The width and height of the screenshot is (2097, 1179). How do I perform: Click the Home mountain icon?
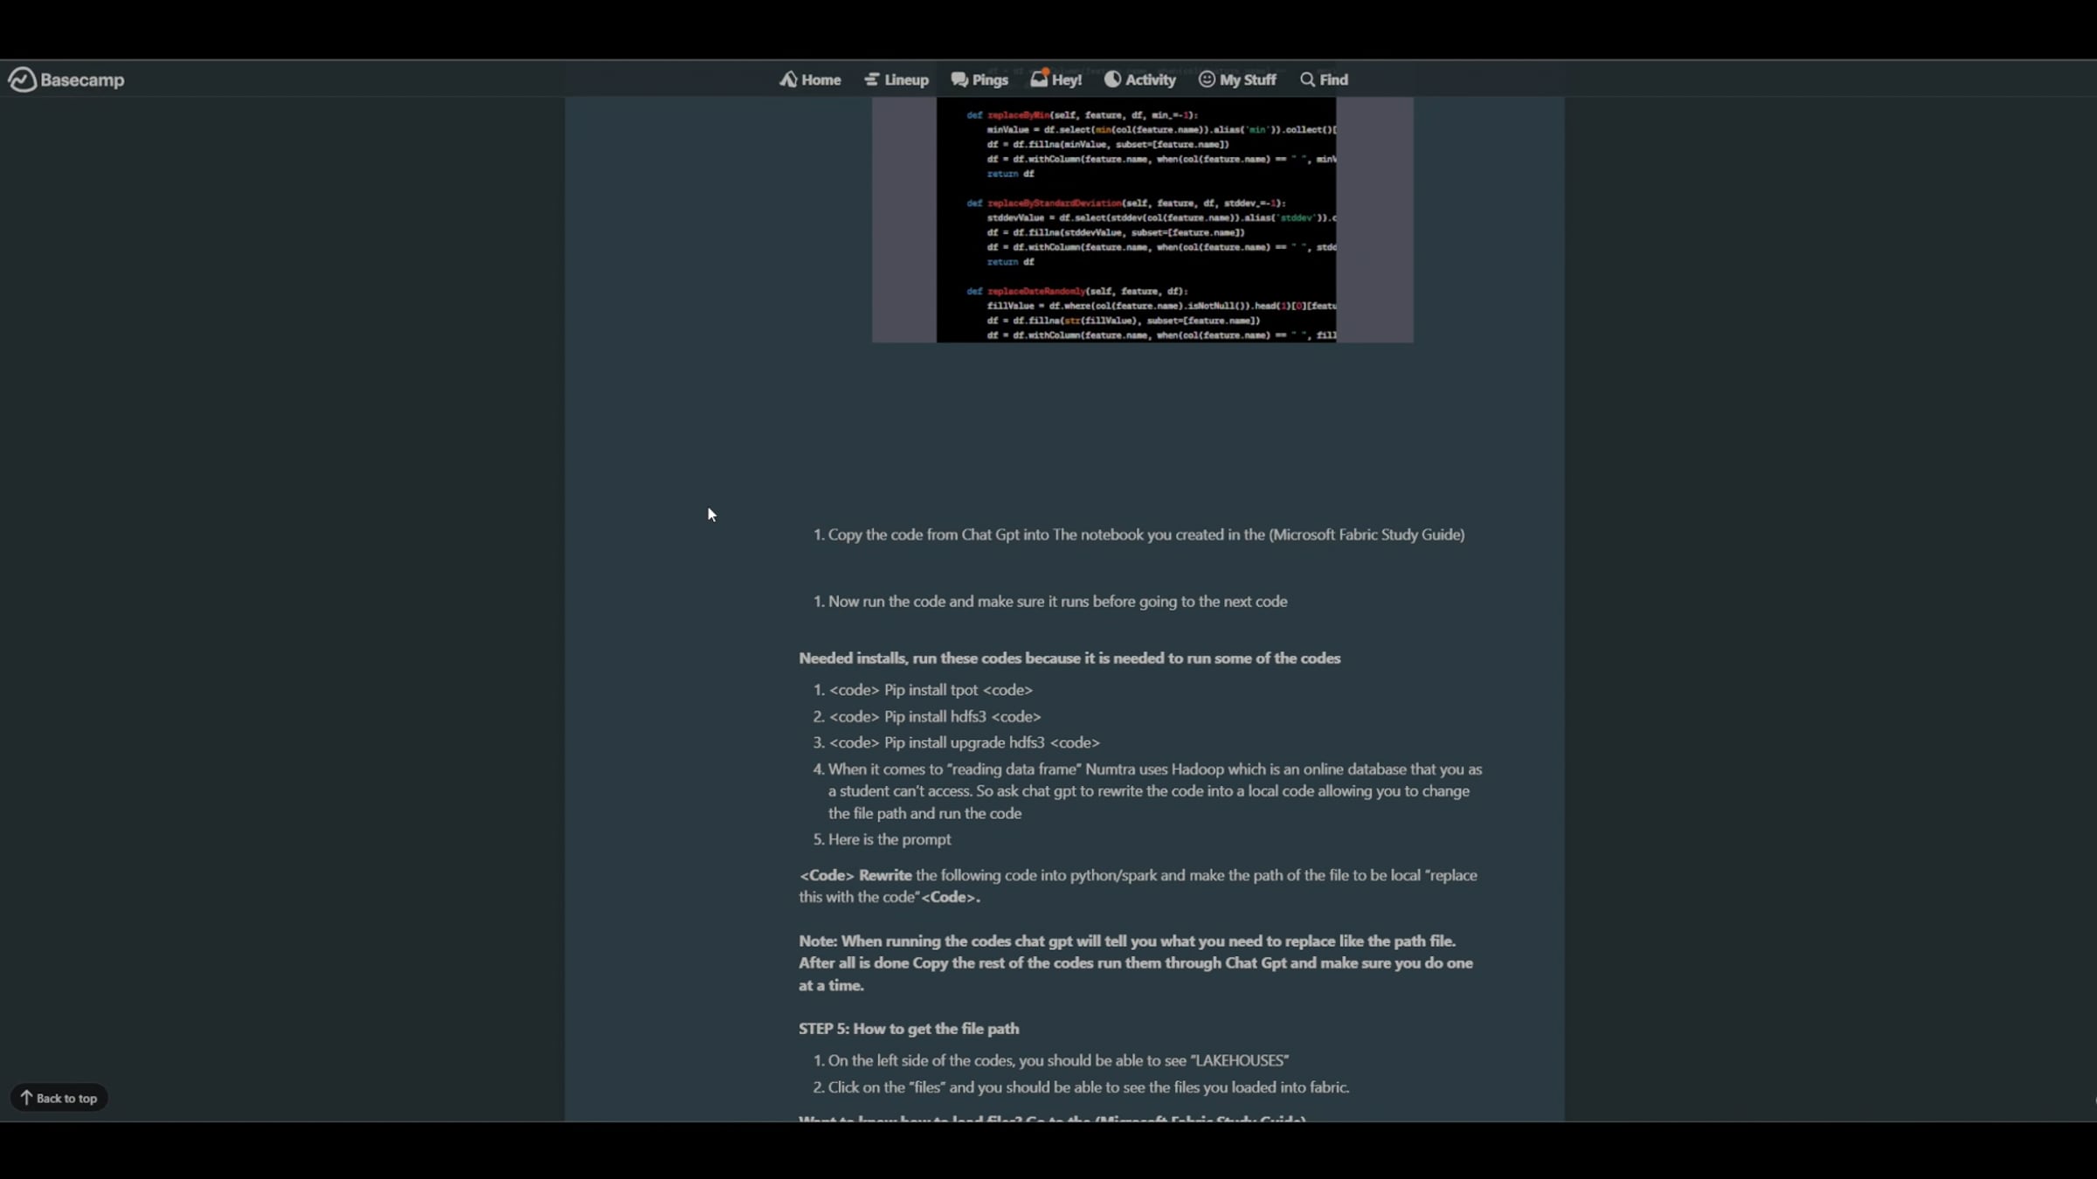pyautogui.click(x=788, y=79)
